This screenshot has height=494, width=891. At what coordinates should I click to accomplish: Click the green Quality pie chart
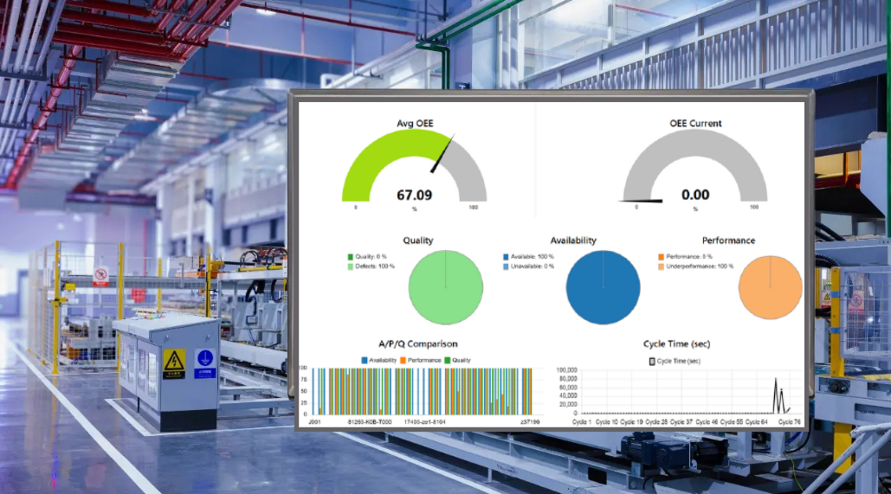pyautogui.click(x=445, y=287)
